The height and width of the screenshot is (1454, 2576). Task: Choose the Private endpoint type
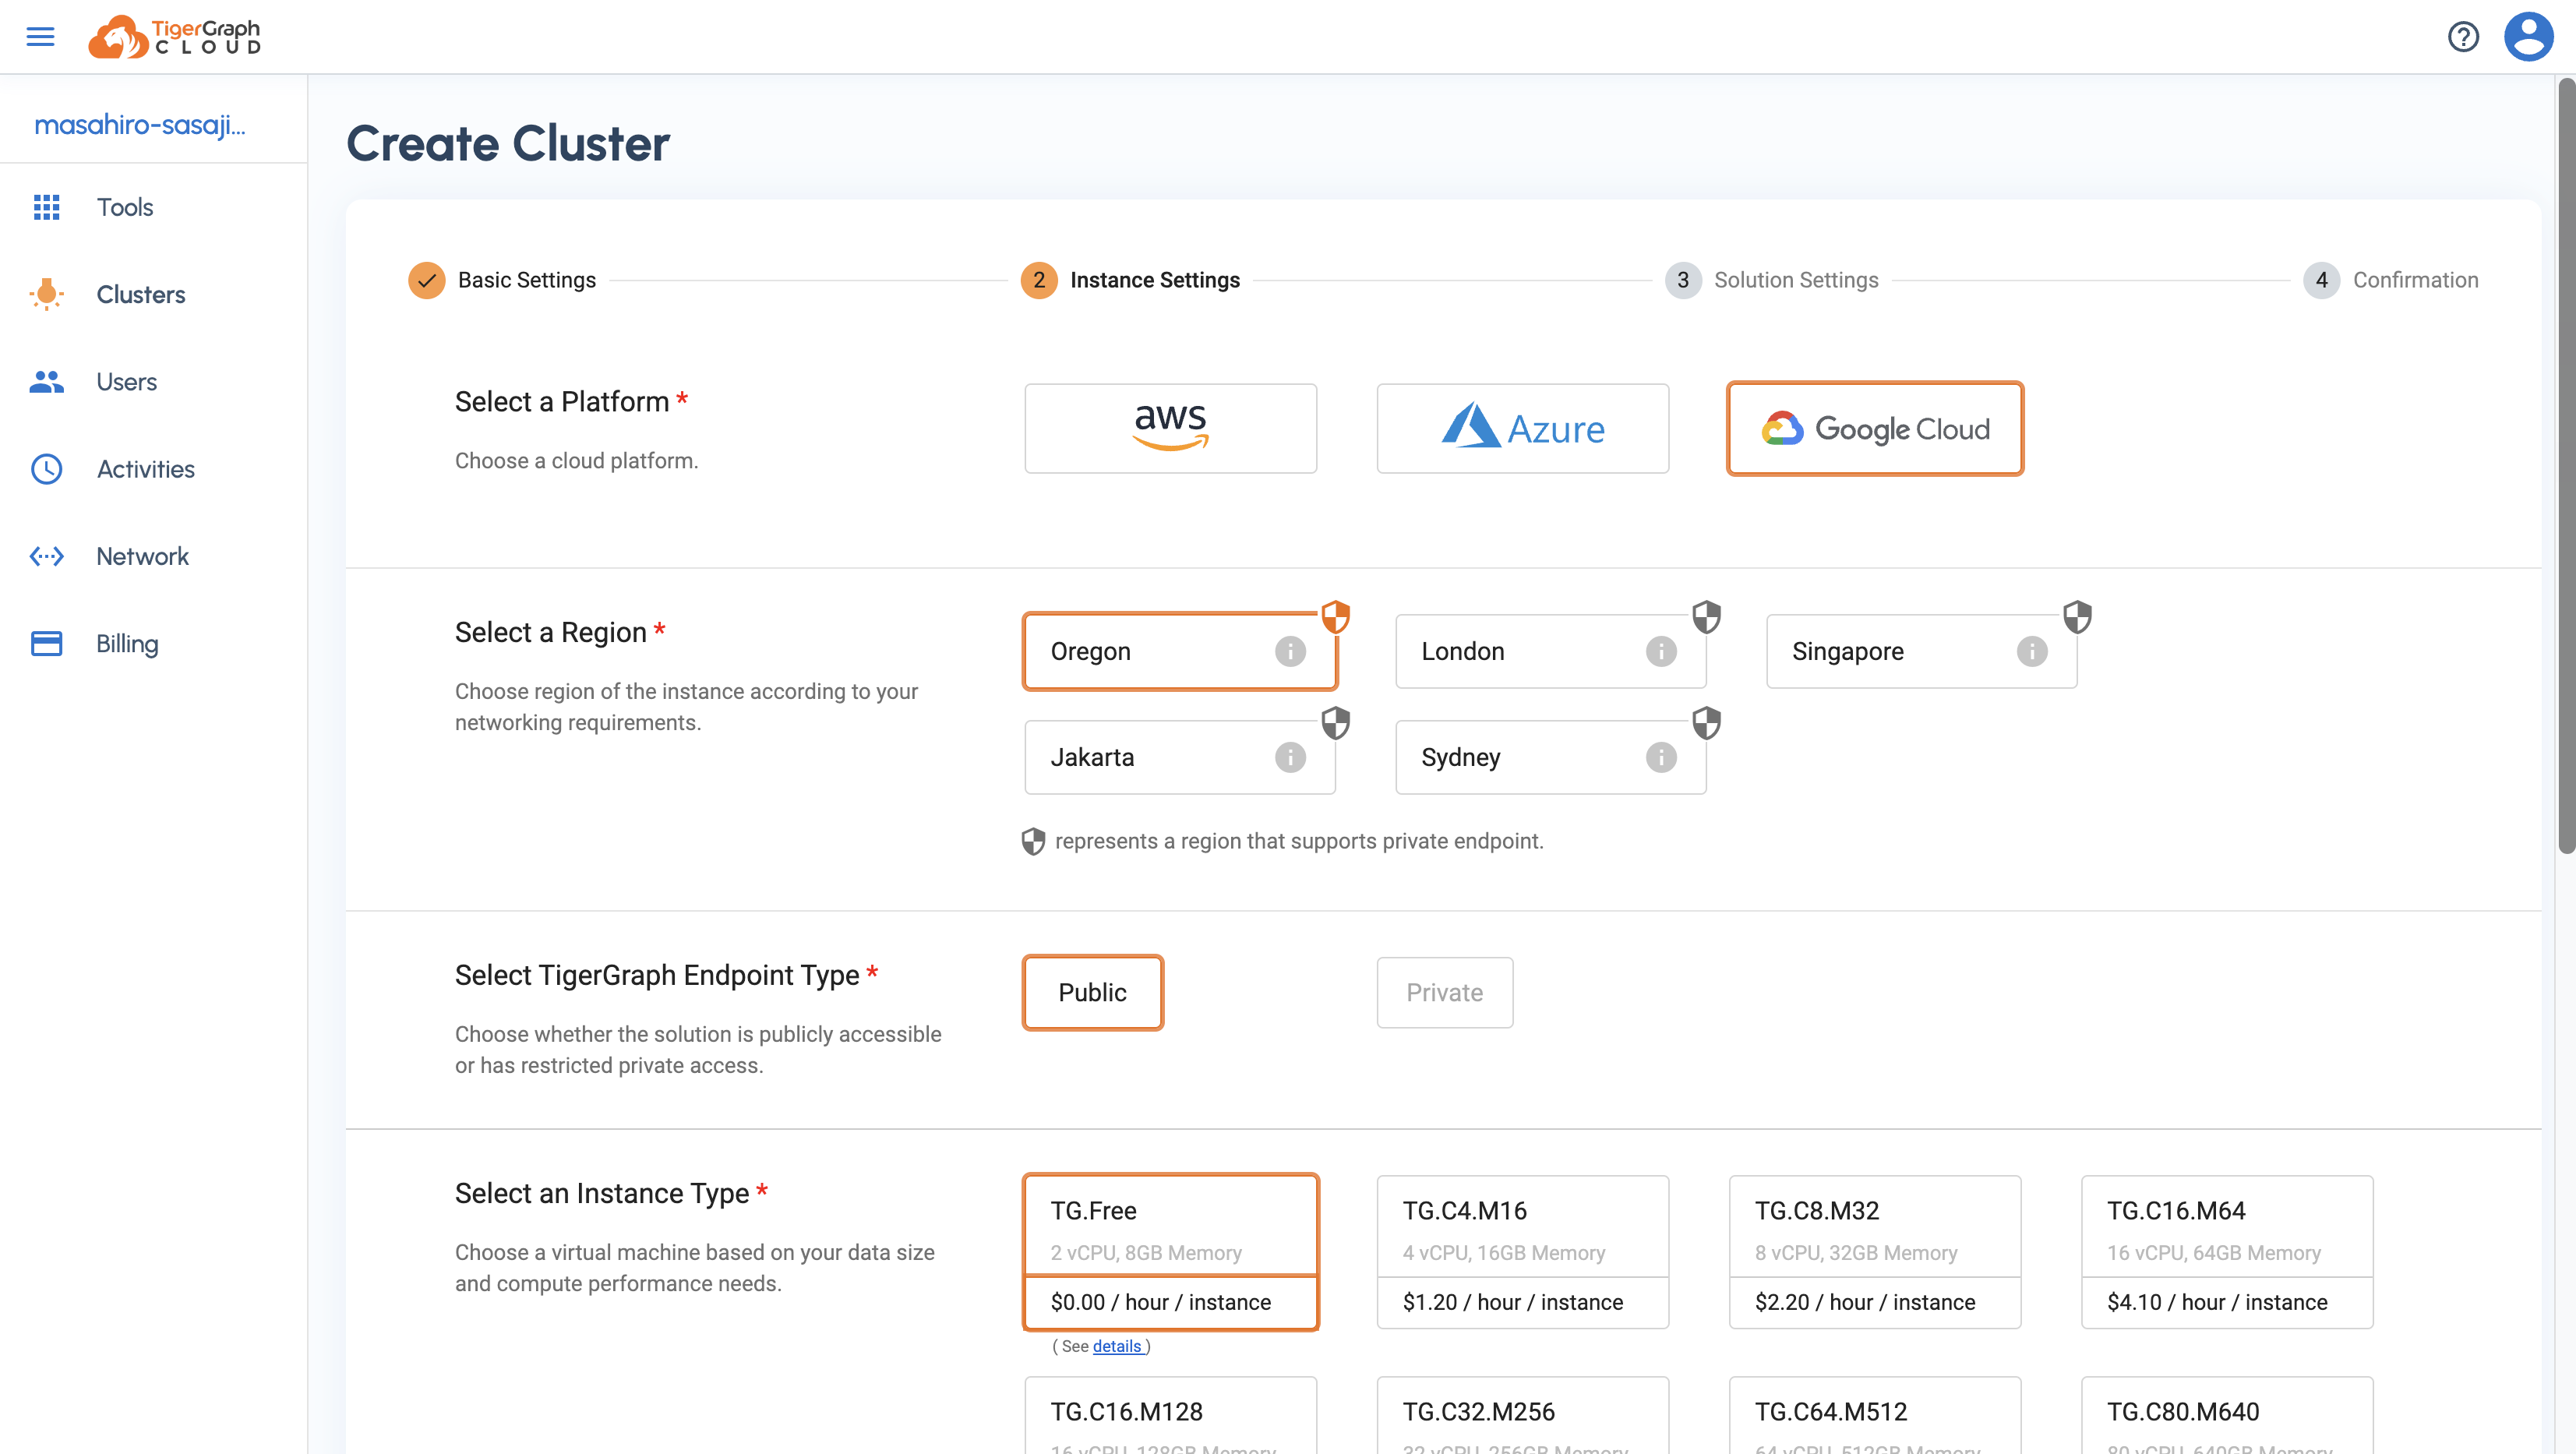coord(1444,992)
